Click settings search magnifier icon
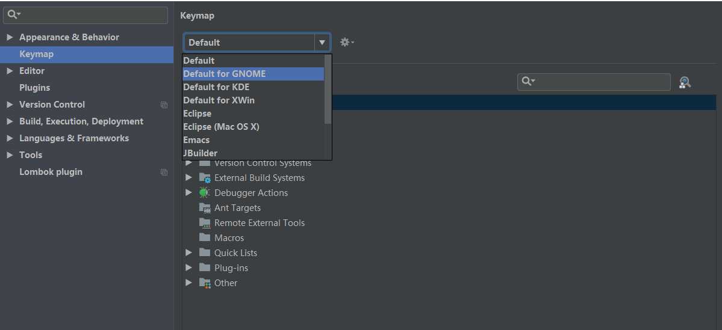The width and height of the screenshot is (722, 330). pyautogui.click(x=13, y=14)
